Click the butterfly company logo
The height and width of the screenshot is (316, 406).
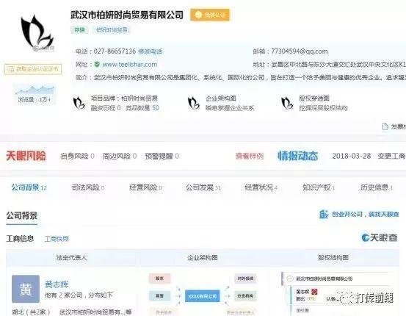click(37, 33)
